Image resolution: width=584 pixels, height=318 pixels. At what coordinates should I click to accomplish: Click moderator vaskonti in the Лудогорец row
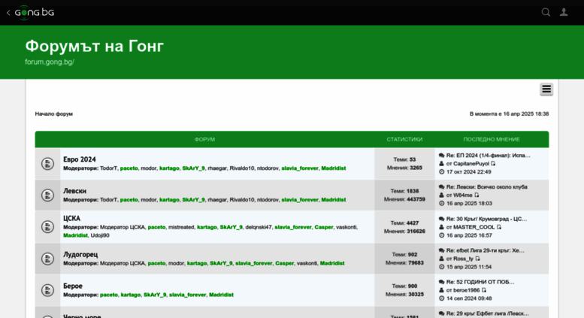click(307, 263)
